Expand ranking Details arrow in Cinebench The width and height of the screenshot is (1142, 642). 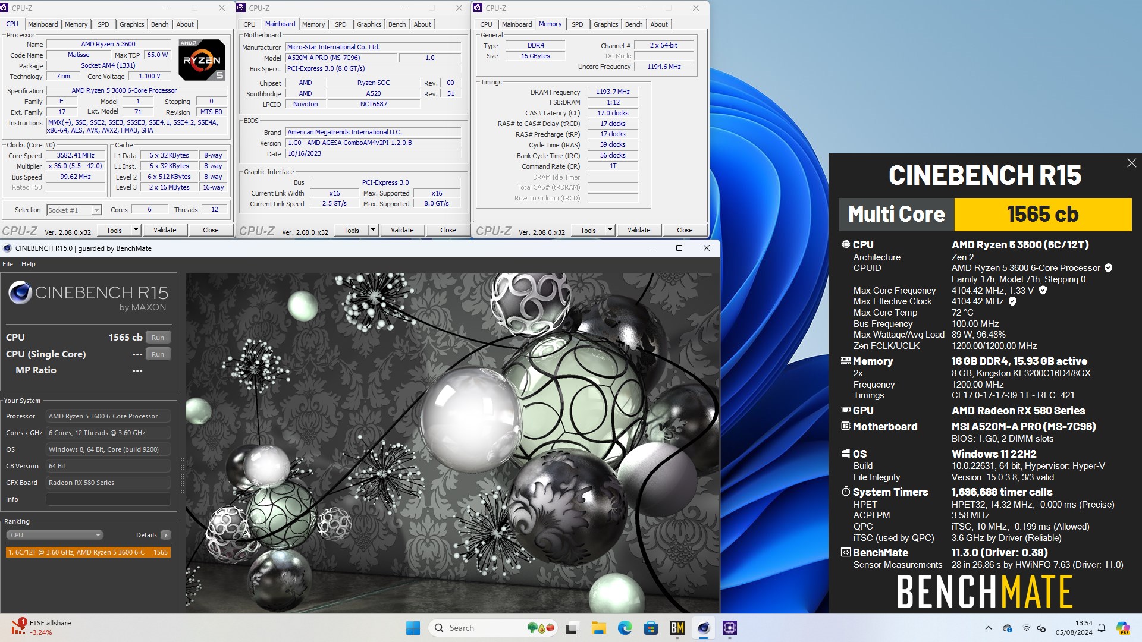(x=166, y=535)
